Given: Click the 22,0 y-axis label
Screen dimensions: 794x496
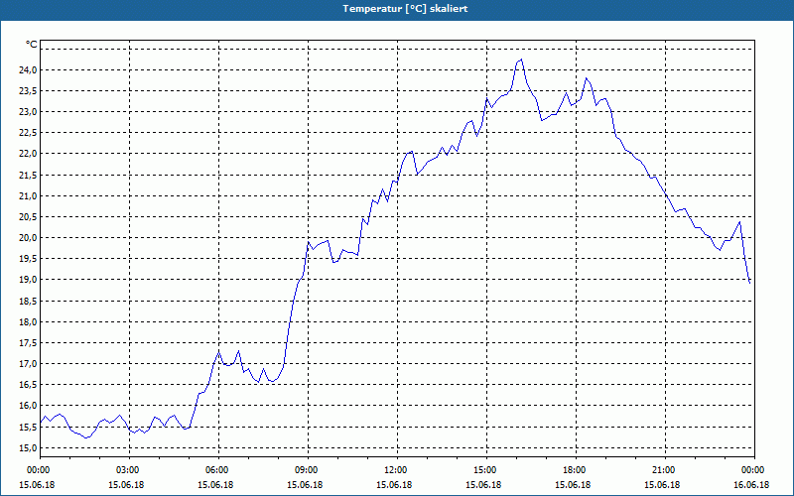Looking at the screenshot, I should tap(29, 154).
